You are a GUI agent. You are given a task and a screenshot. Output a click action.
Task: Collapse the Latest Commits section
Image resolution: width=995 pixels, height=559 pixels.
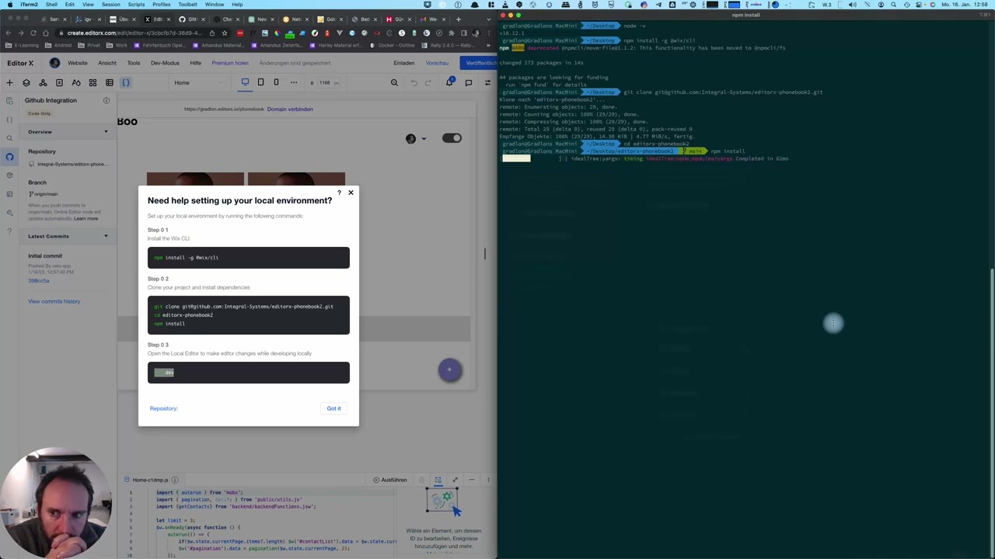106,236
